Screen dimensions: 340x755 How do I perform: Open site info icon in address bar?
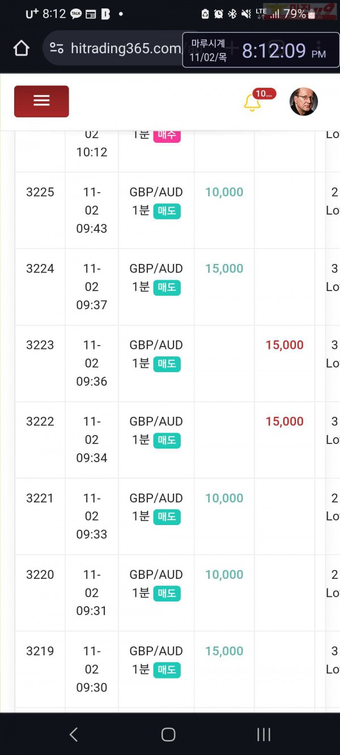pyautogui.click(x=57, y=49)
